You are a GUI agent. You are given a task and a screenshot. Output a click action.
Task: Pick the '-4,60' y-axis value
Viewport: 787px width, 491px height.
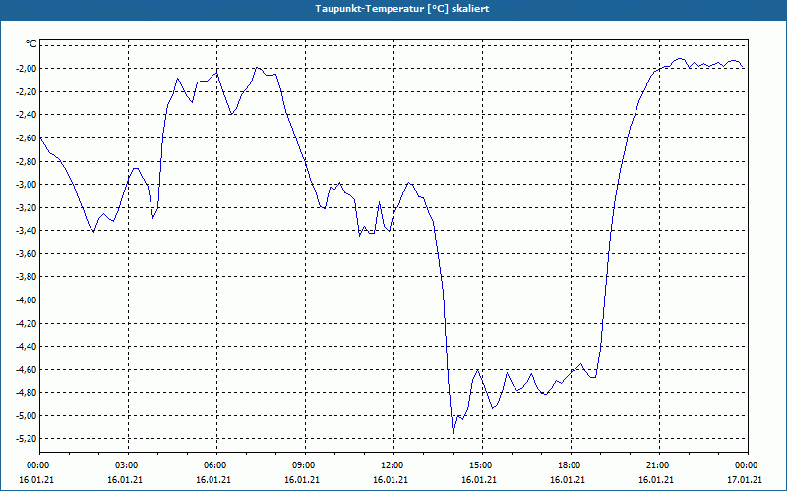click(x=27, y=370)
